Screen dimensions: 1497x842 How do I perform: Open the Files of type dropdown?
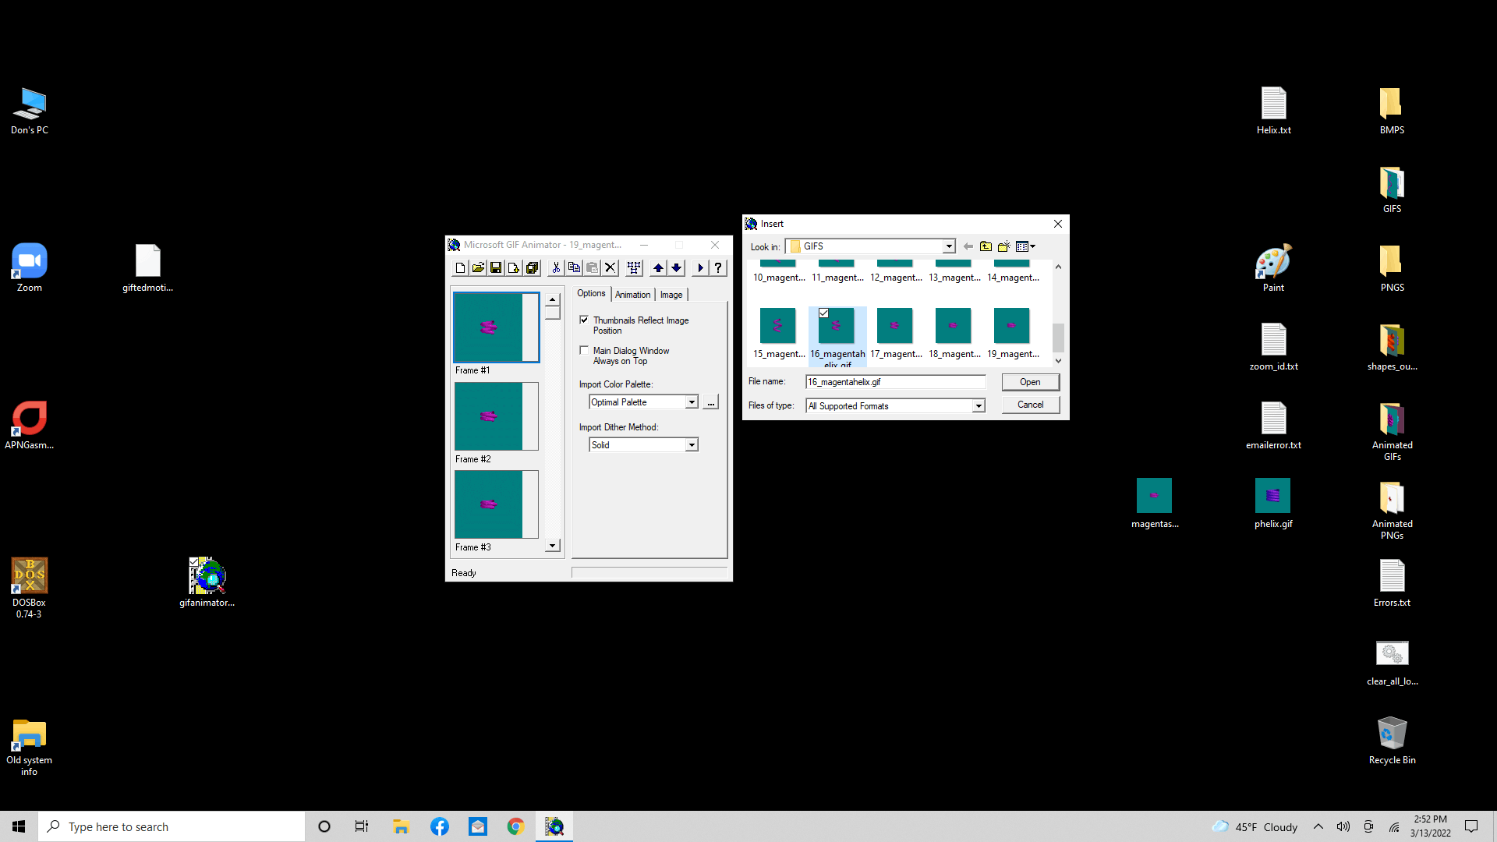pyautogui.click(x=979, y=406)
